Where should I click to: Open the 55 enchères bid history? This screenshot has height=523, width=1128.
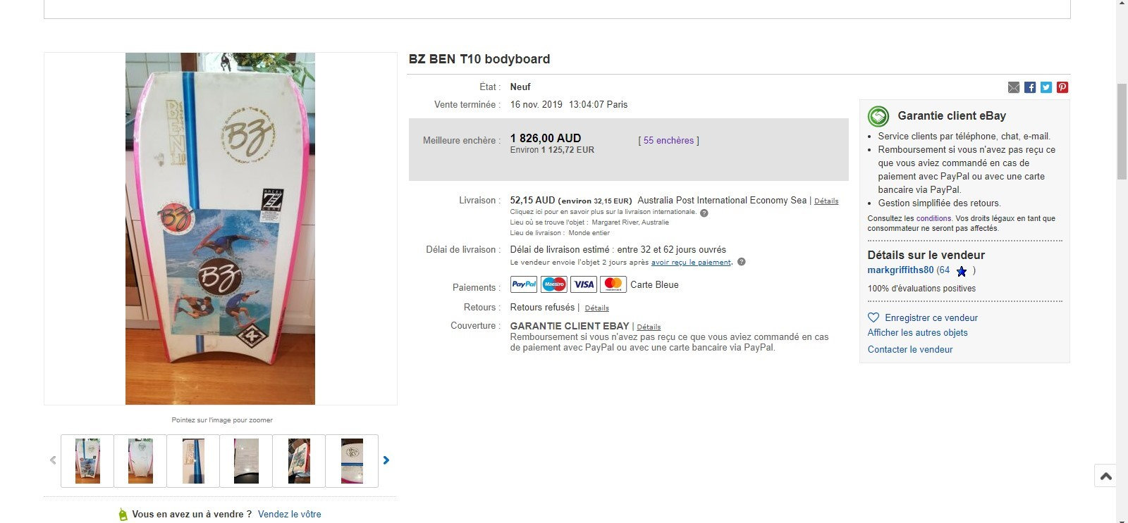[668, 141]
